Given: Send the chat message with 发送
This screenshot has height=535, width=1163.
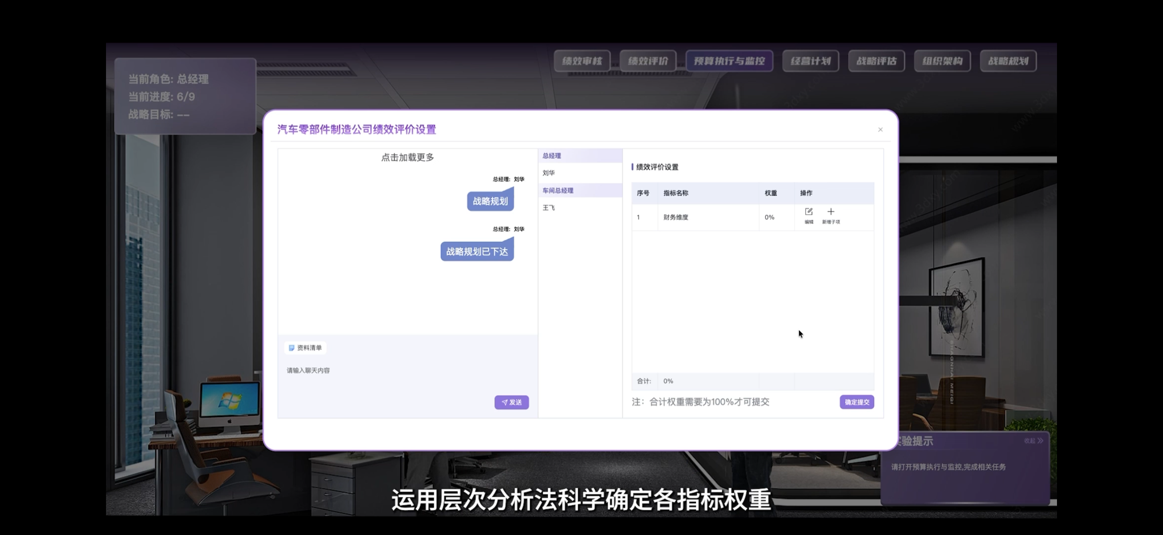Looking at the screenshot, I should pos(511,402).
